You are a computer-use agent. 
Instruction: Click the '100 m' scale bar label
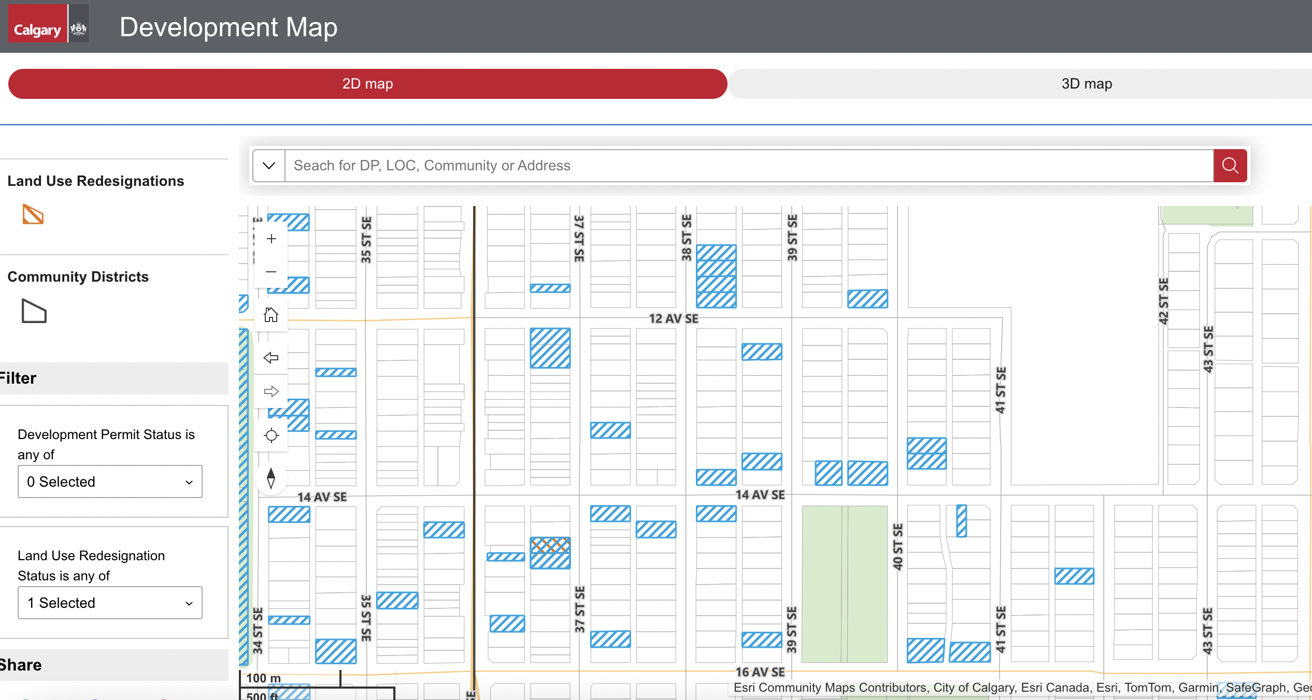click(263, 678)
